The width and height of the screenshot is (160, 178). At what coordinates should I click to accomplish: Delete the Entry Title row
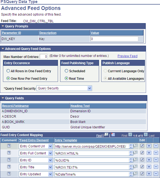(x=156, y=167)
